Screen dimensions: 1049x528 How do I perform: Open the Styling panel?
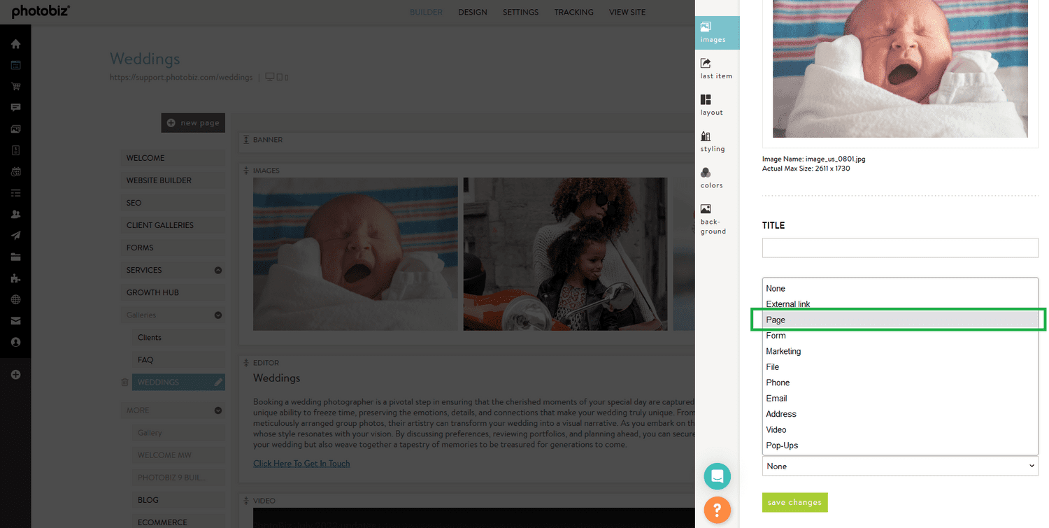[x=712, y=141]
